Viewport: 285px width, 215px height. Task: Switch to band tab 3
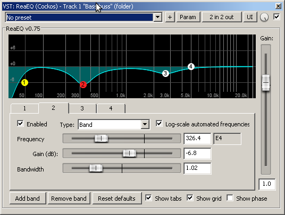tap(82, 108)
